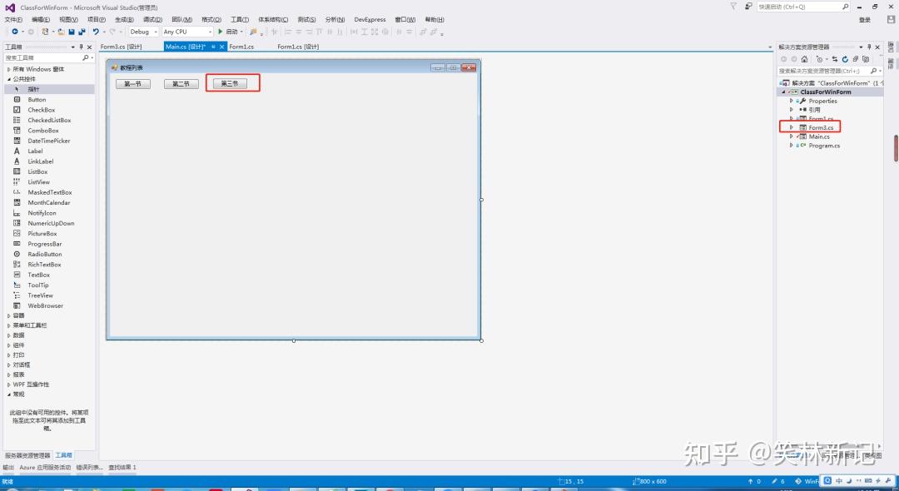Image resolution: width=899 pixels, height=491 pixels.
Task: Select the TextBox control in Toolbox
Action: pyautogui.click(x=49, y=275)
